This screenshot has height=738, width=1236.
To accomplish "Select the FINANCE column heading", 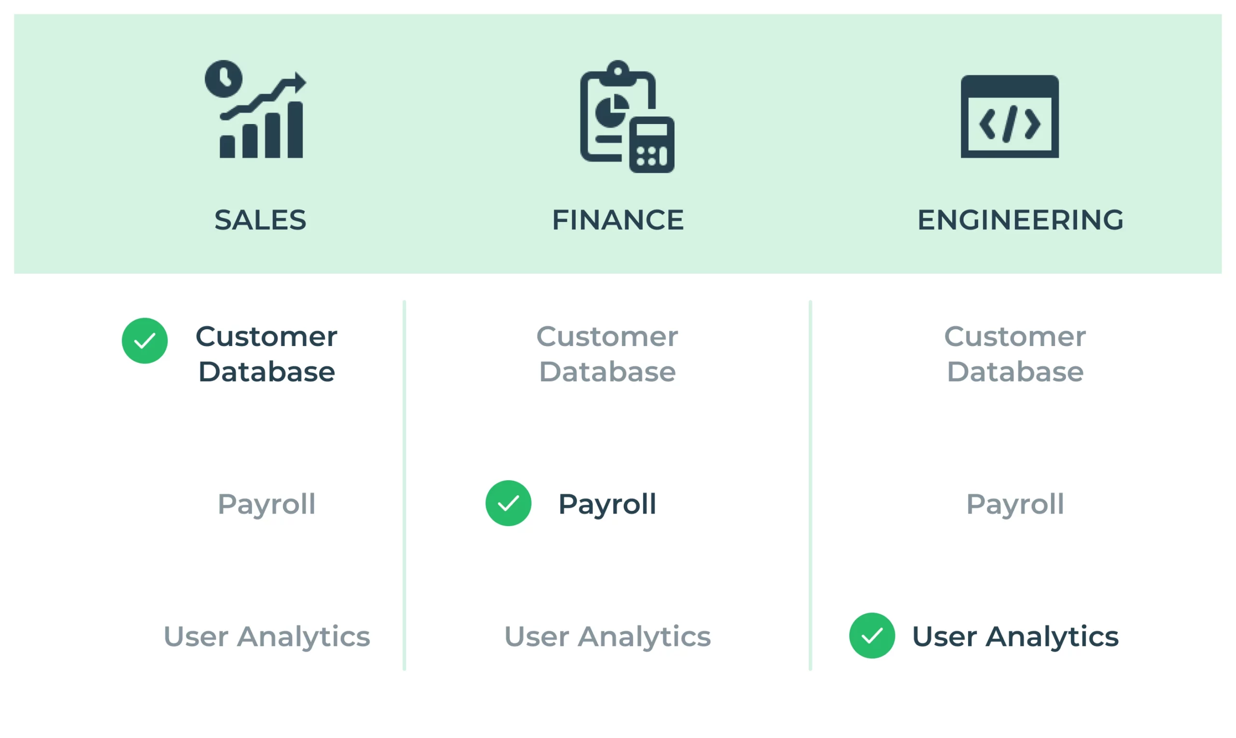I will coord(618,220).
